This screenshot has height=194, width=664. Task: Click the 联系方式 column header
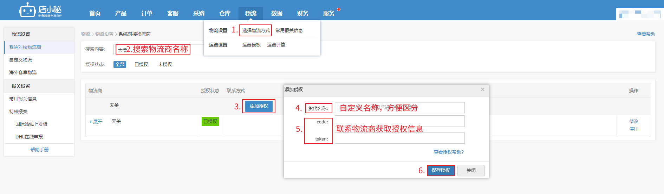click(236, 91)
